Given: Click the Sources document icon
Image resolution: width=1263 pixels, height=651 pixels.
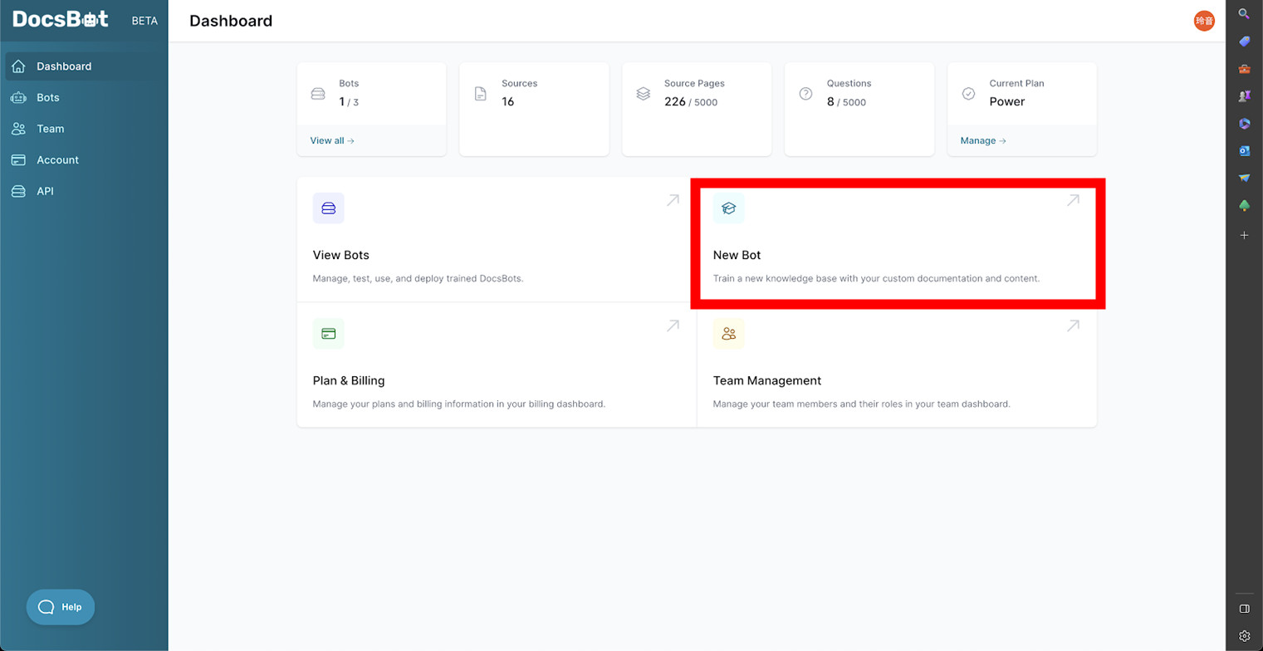Looking at the screenshot, I should point(481,94).
